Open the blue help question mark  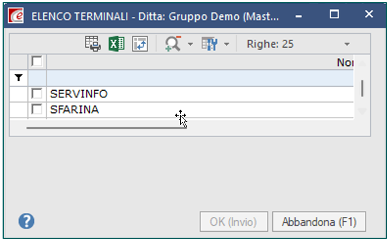click(x=26, y=221)
